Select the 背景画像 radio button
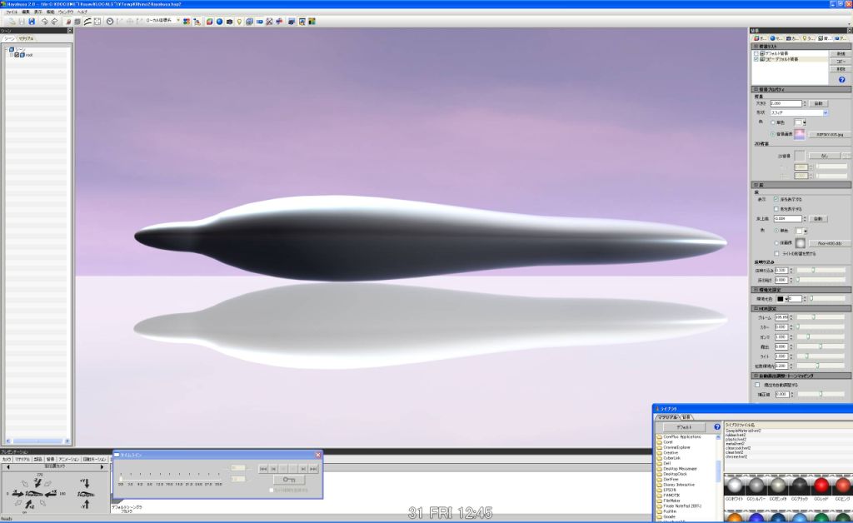853x523 pixels. point(772,133)
